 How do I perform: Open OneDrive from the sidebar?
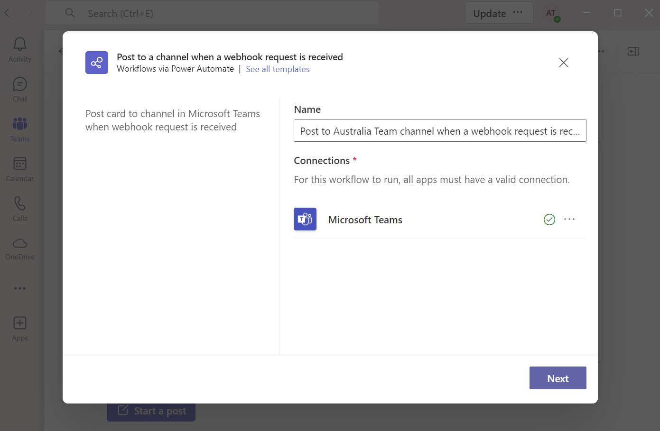(20, 249)
